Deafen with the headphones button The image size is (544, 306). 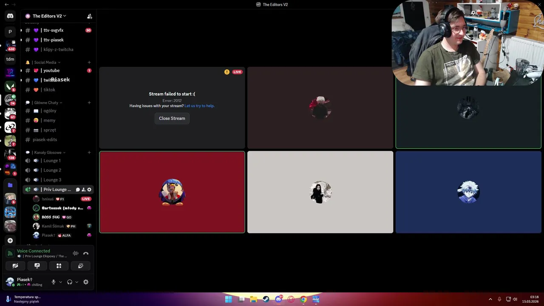pos(70,282)
